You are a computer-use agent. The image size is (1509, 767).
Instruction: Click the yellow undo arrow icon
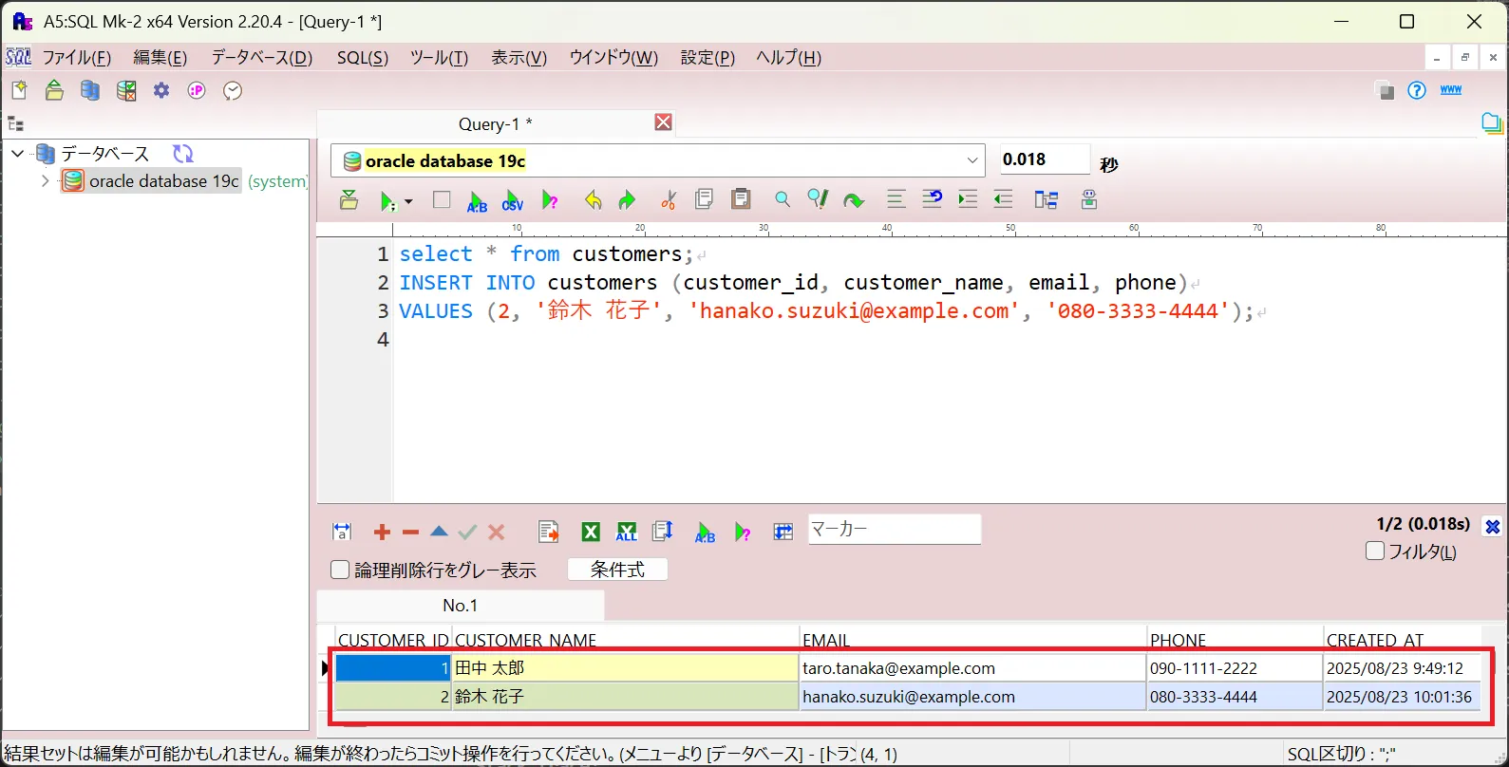593,200
